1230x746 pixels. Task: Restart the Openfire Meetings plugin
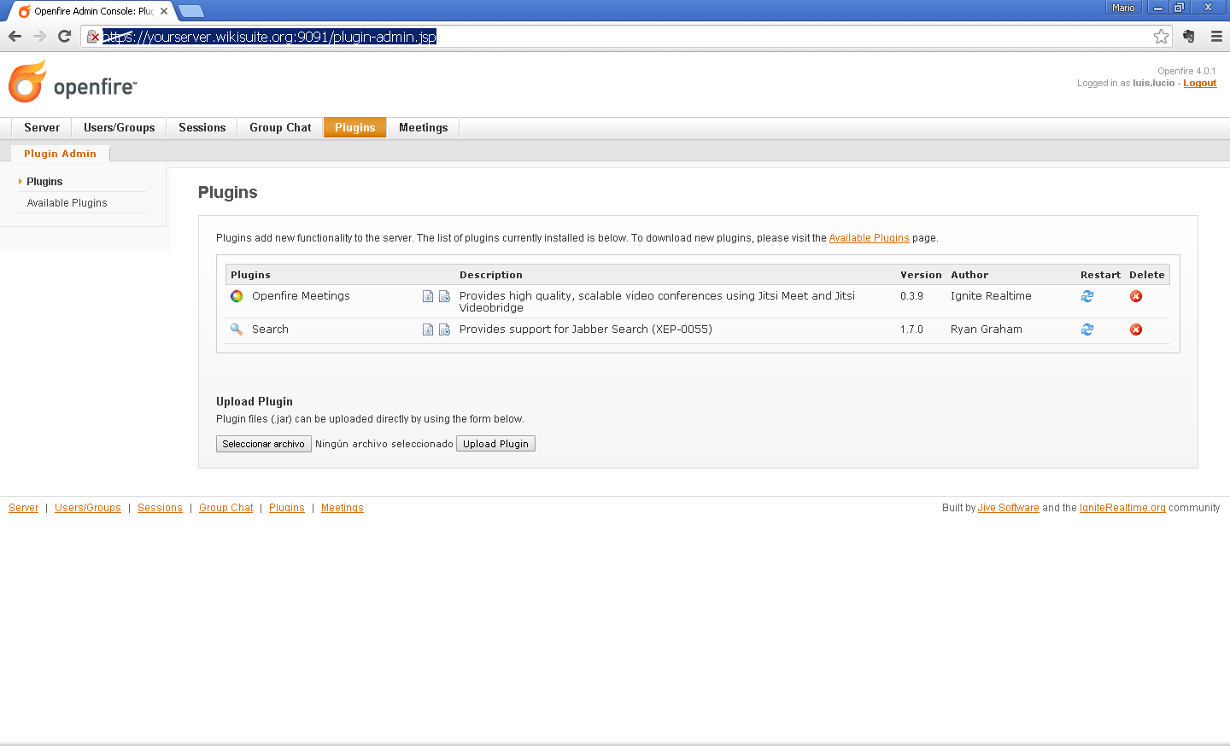click(x=1087, y=296)
